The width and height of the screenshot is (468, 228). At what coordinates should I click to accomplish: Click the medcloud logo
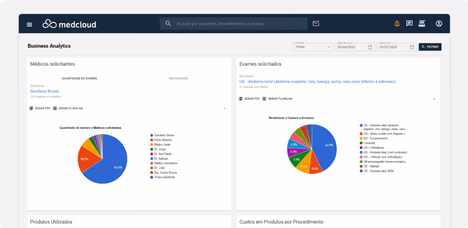[69, 24]
